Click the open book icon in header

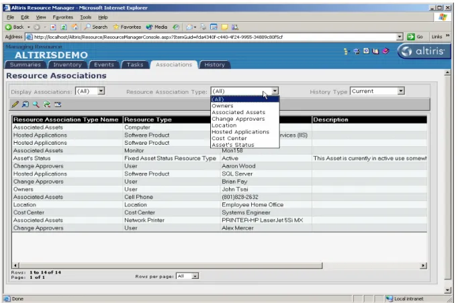[x=375, y=52]
